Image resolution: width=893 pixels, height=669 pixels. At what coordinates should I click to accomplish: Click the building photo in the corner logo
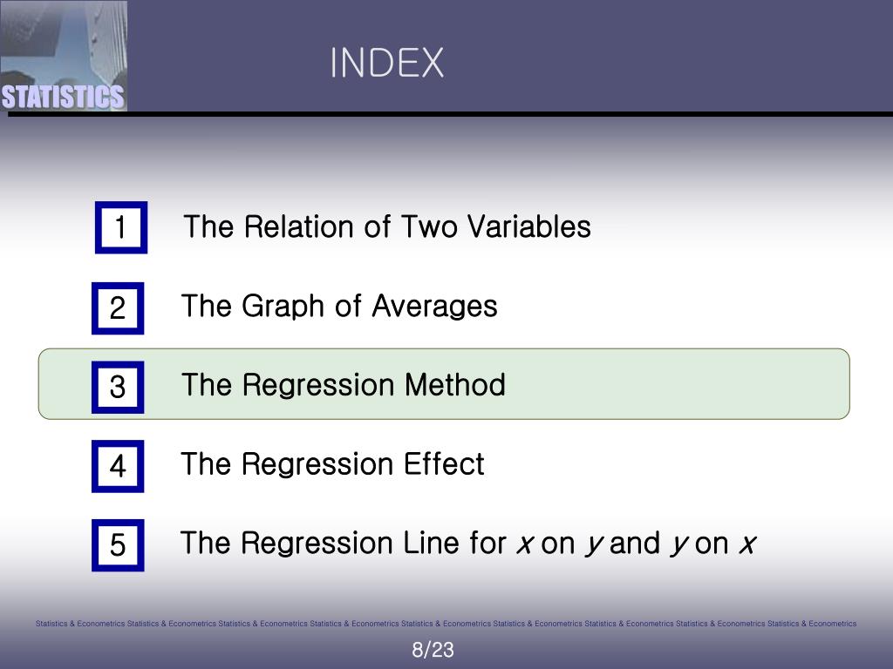(63, 39)
